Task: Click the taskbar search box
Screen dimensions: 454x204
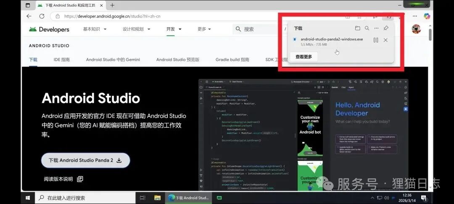Action: (x=85, y=198)
